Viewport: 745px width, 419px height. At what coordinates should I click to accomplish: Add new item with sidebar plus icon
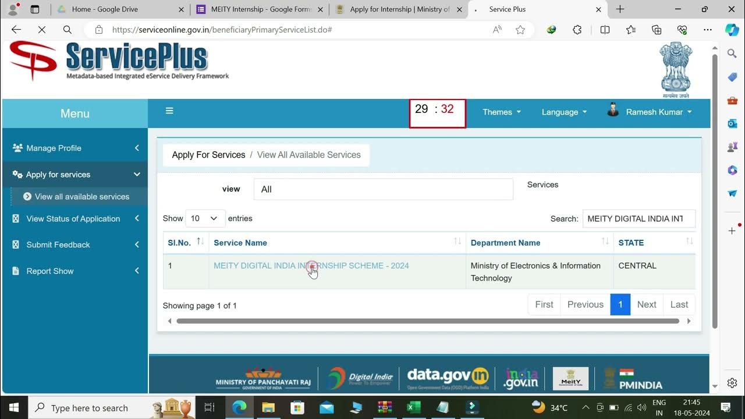(x=732, y=231)
